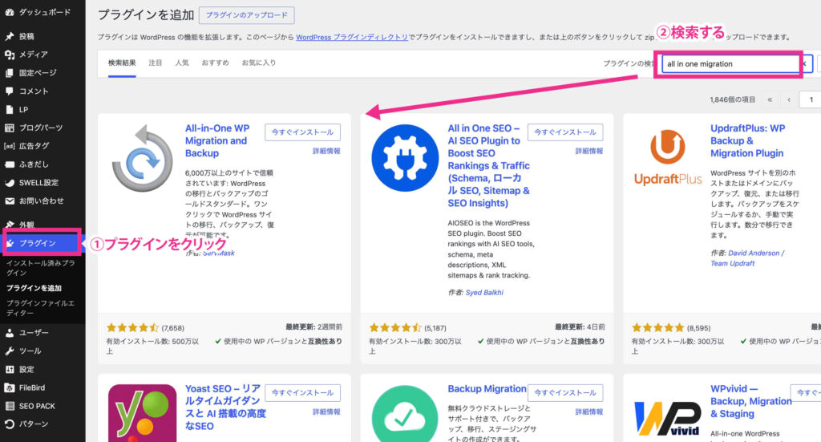
Task: Clear search with the x button
Action: [x=804, y=64]
